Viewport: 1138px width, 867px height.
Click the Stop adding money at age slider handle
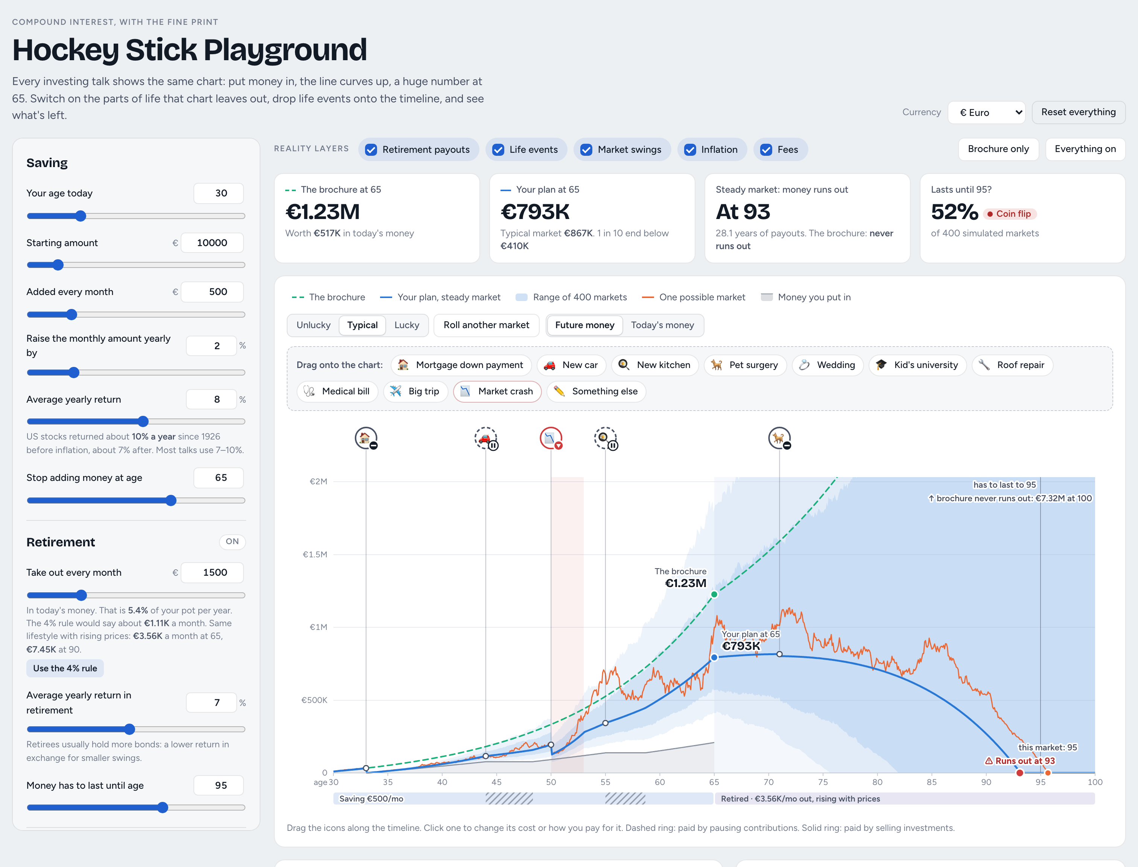pos(171,501)
